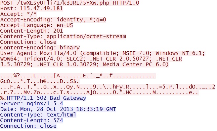Select the Content-Length: 574 response header
Image resolution: width=217 pixels, height=131 pixels.
point(31,120)
